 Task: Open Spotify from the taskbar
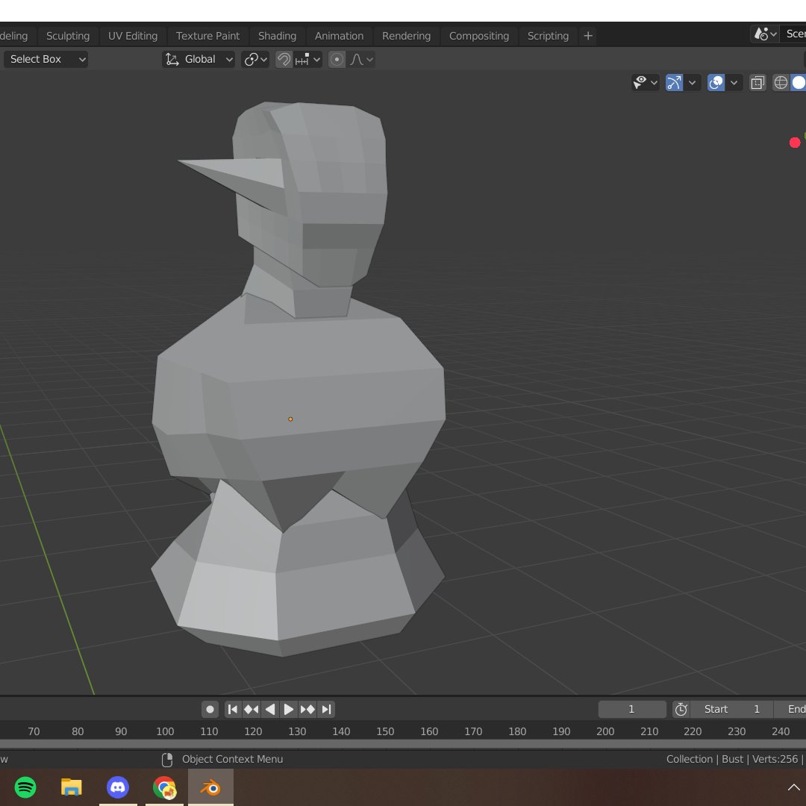25,787
